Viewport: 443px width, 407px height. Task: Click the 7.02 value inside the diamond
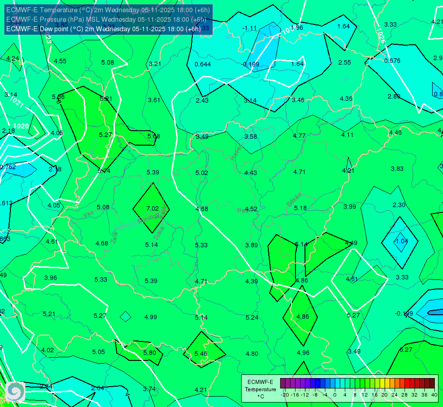tap(152, 208)
